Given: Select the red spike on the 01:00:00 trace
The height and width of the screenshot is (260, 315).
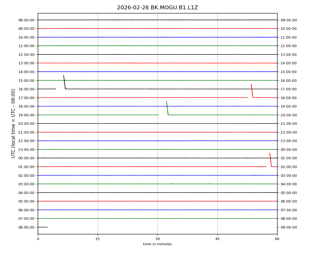Looking at the screenshot, I should click(271, 160).
